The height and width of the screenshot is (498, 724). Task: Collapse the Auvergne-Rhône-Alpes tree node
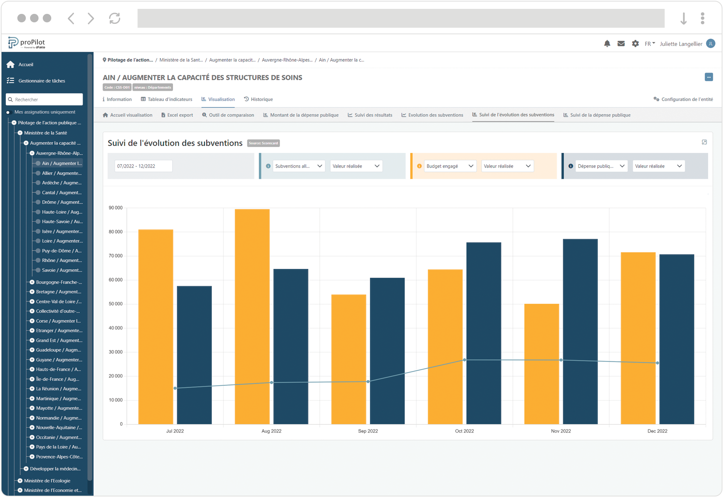pos(32,153)
